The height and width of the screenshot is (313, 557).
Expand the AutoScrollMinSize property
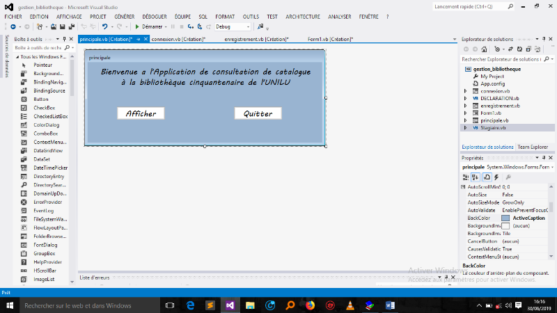463,187
